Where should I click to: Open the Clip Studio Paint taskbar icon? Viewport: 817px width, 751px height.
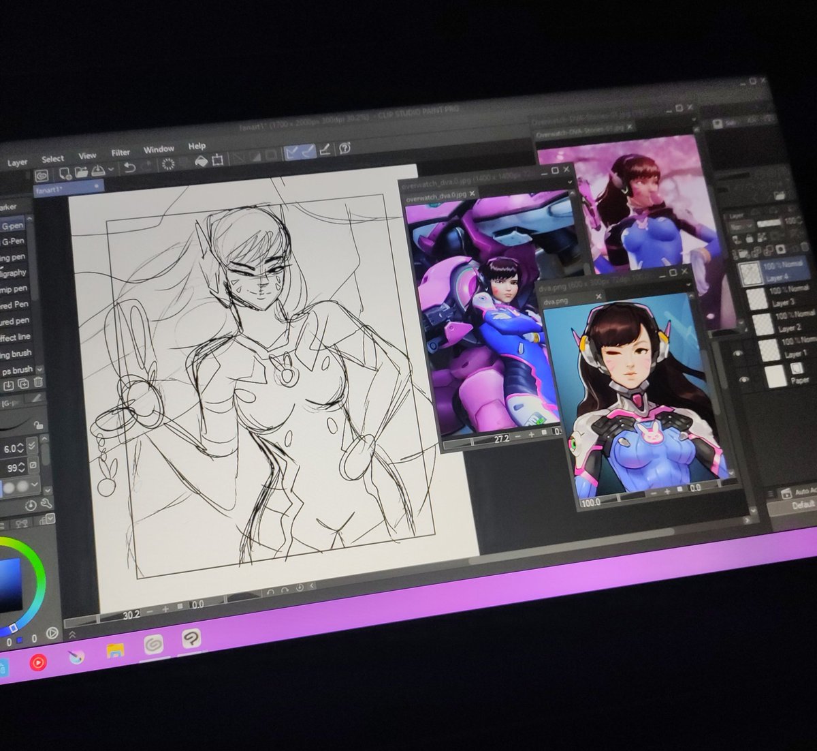(x=191, y=639)
